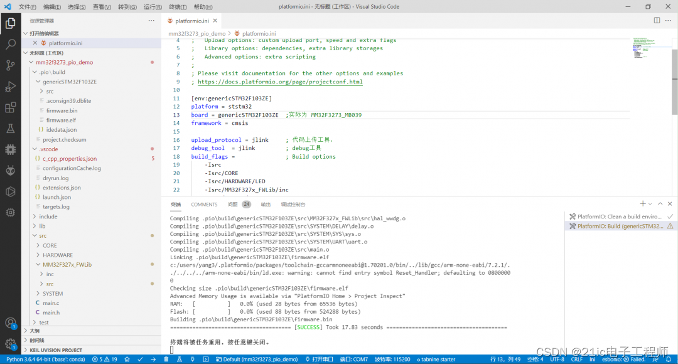The width and height of the screenshot is (678, 364).
Task: Open the Extensions view
Action: pos(11,107)
